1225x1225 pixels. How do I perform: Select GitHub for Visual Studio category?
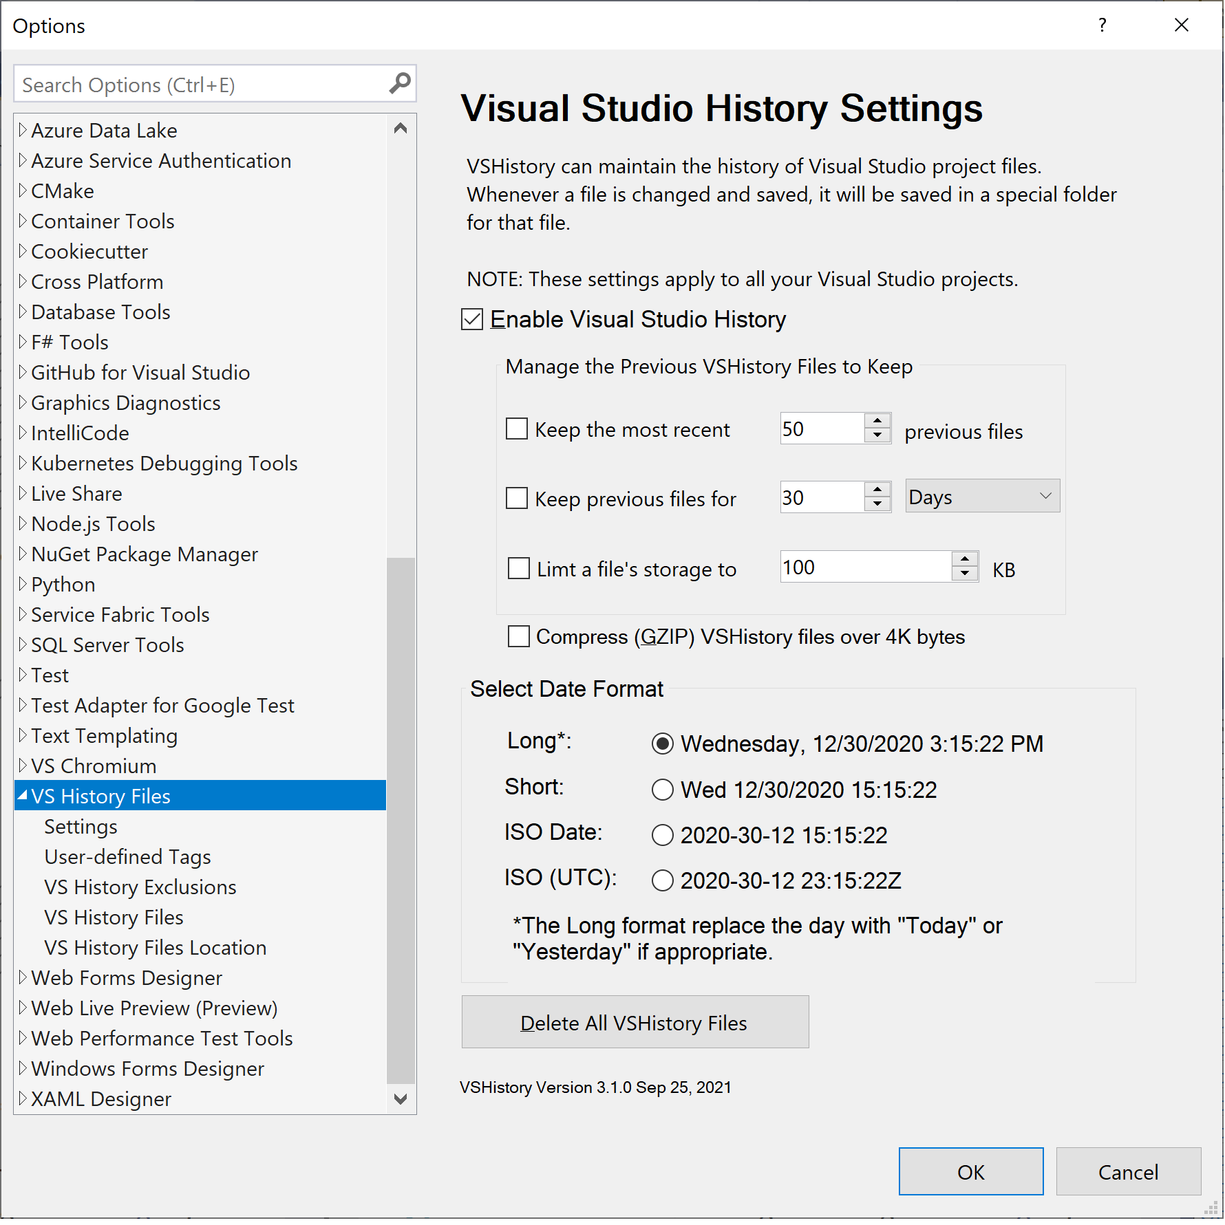pos(140,372)
